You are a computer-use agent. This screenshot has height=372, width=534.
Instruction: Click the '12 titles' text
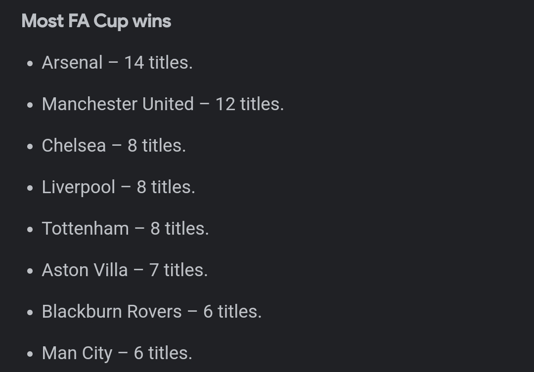(249, 104)
